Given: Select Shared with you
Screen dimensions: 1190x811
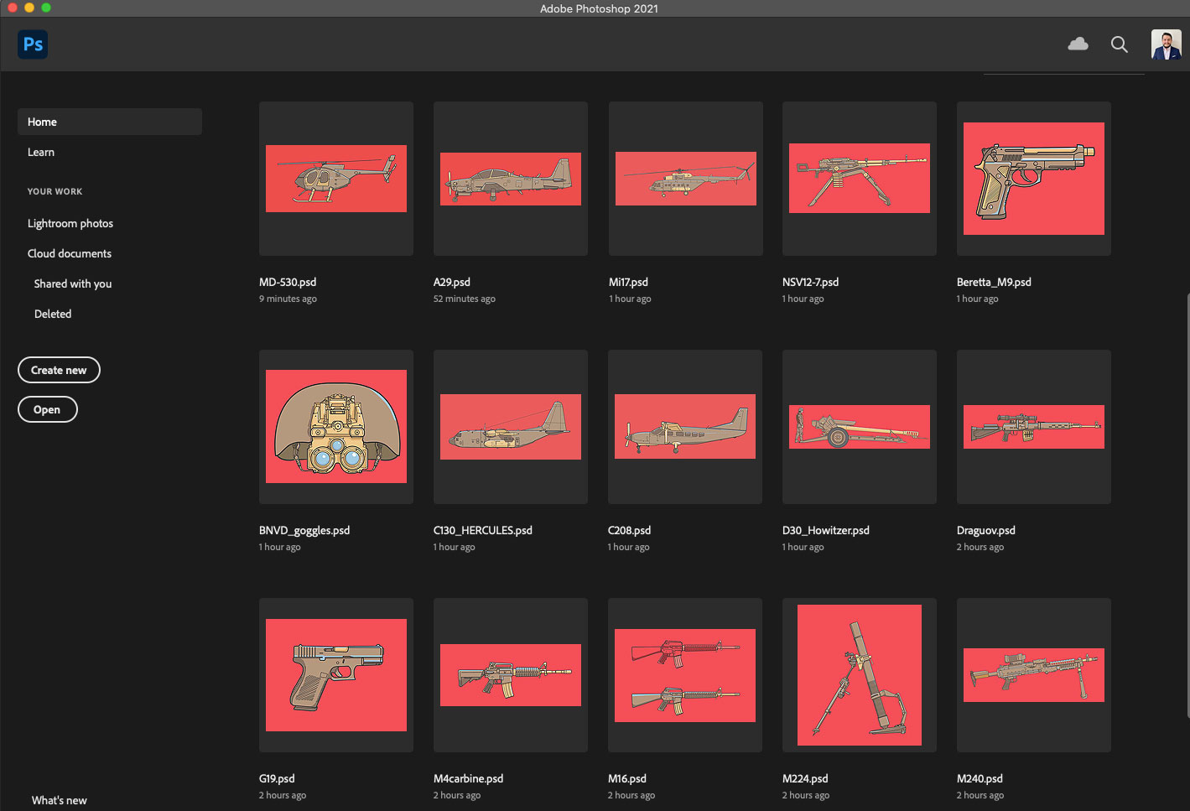Looking at the screenshot, I should tap(73, 283).
